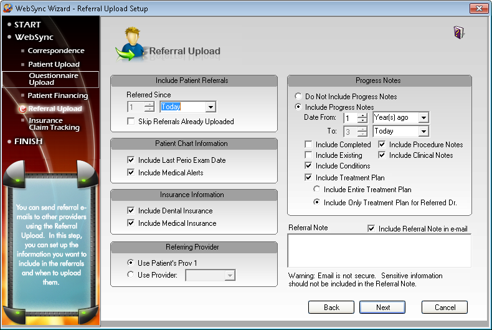This screenshot has height=330, width=492.
Task: Toggle Skip Referrals Already Uploaded checkbox
Action: [x=131, y=122]
